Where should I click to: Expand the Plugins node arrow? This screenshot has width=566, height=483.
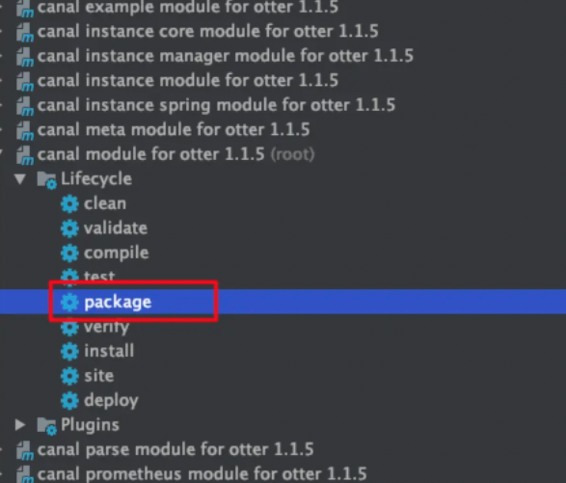pos(20,425)
